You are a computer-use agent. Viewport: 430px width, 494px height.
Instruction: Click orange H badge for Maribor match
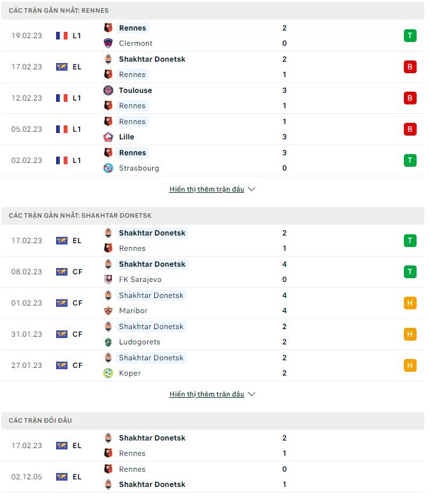(410, 303)
